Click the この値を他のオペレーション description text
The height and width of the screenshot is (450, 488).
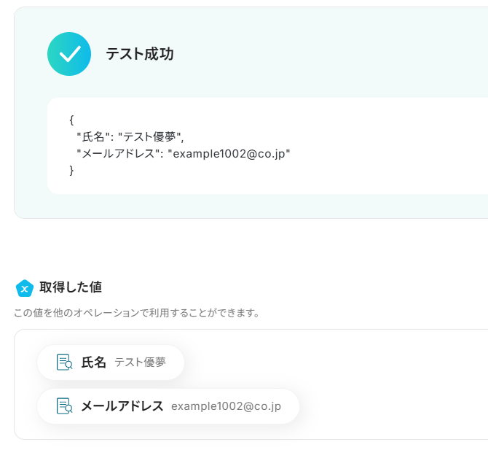pyautogui.click(x=137, y=313)
